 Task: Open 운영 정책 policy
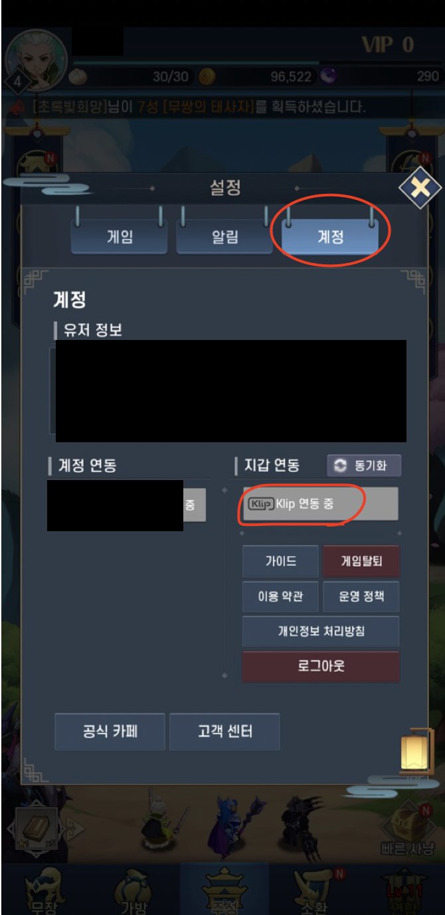[x=361, y=597]
